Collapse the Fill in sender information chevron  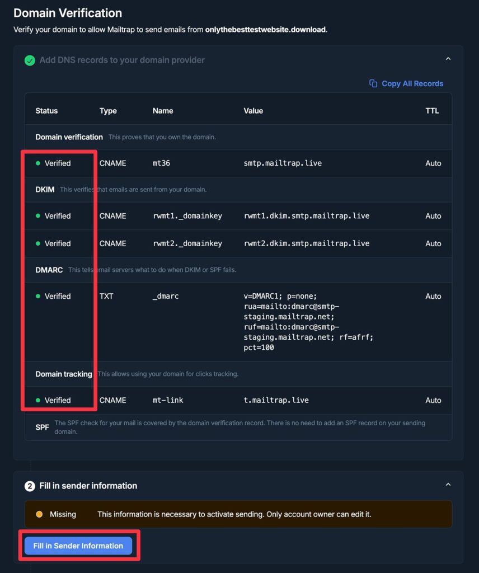tap(448, 485)
